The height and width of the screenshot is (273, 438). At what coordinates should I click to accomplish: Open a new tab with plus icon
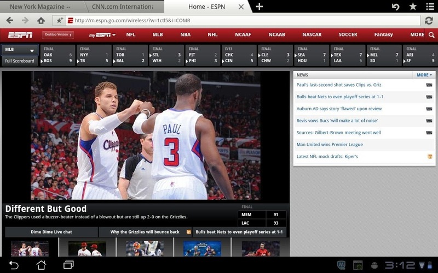click(259, 7)
